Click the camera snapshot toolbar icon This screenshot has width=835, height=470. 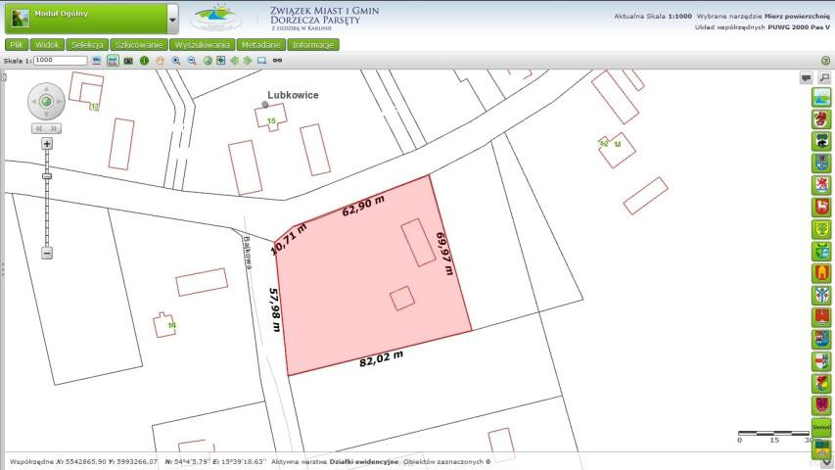pos(128,61)
